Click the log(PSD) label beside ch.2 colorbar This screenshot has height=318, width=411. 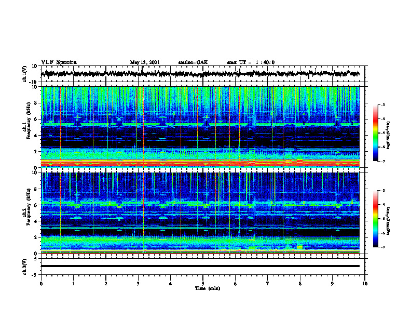[388, 221]
